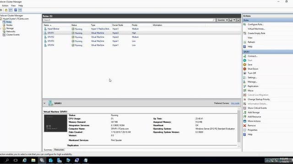Viewport: 293px width, 164px height.
Task: Click the Any node preferred owners link
Action: (235, 103)
